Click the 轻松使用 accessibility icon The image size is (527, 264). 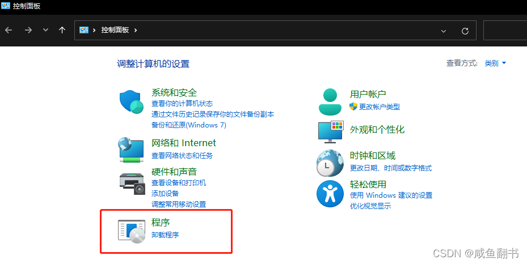point(330,194)
